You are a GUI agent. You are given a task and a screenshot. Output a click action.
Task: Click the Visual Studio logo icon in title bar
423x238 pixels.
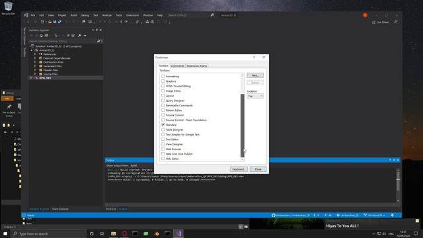point(26,15)
